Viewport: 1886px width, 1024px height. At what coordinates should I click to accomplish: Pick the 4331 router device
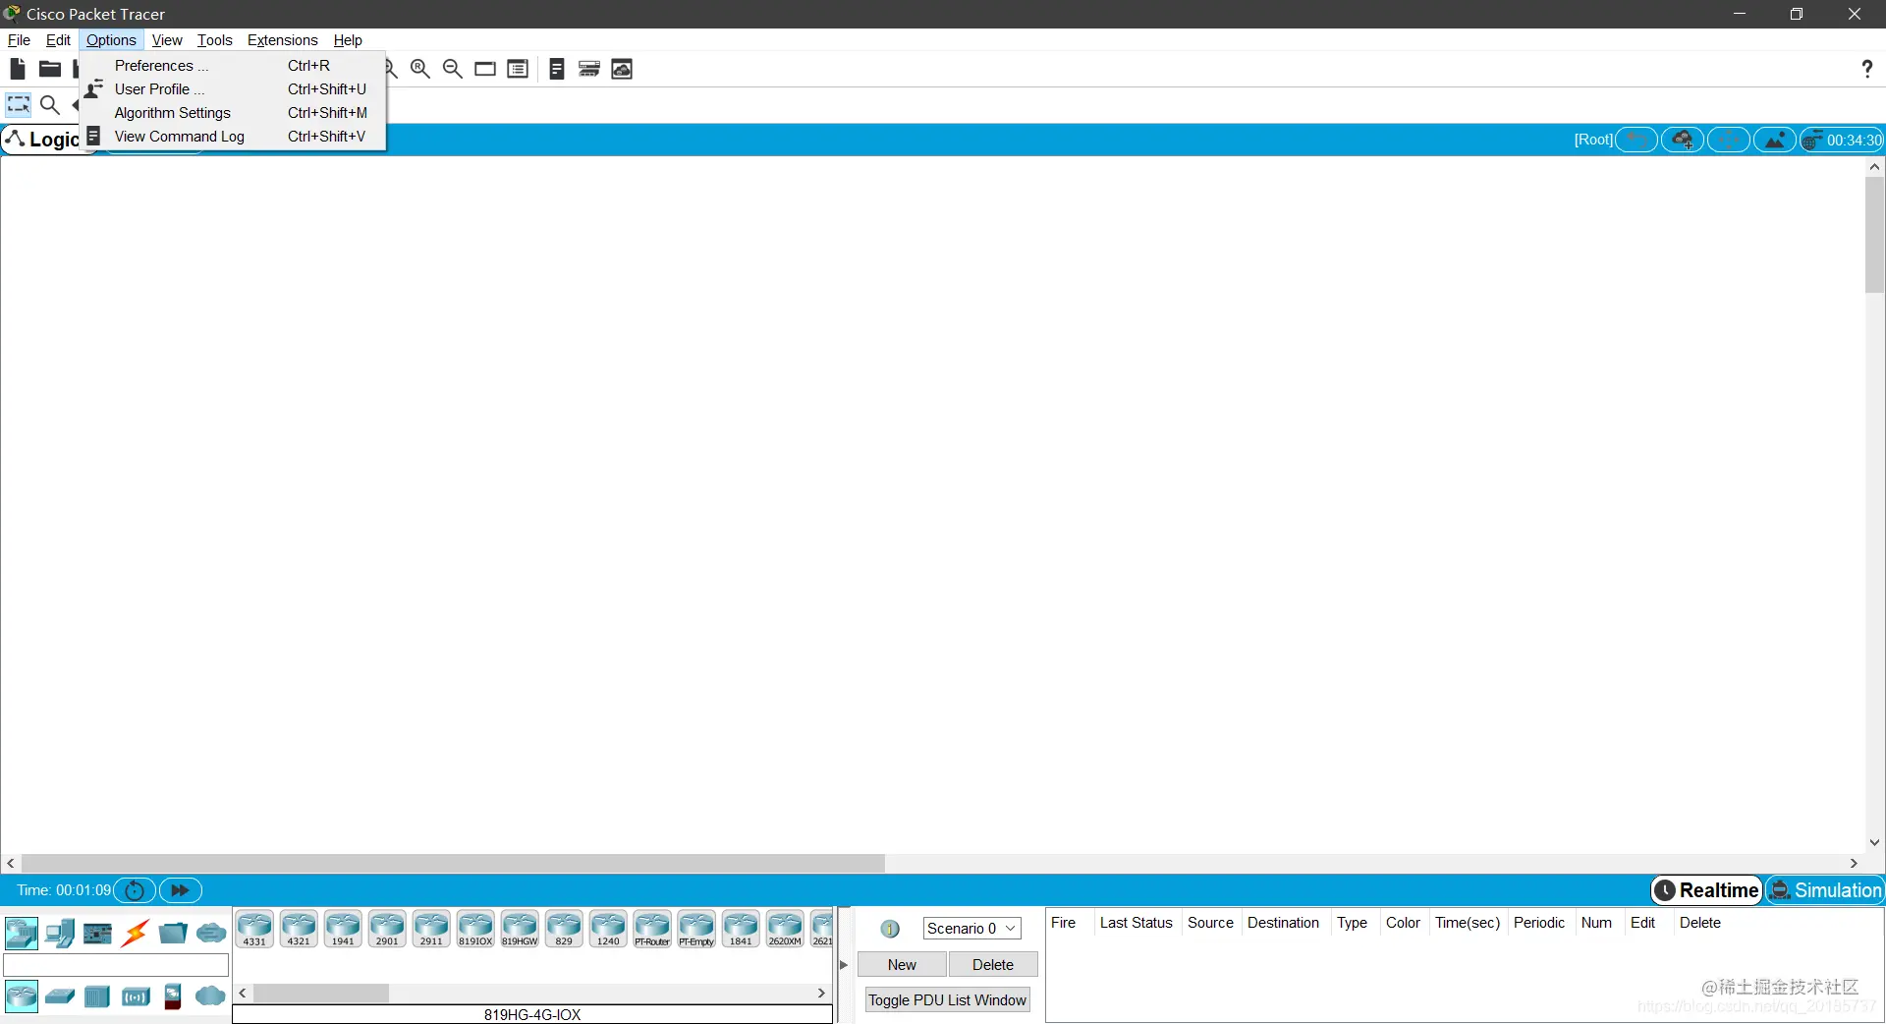[x=254, y=929]
